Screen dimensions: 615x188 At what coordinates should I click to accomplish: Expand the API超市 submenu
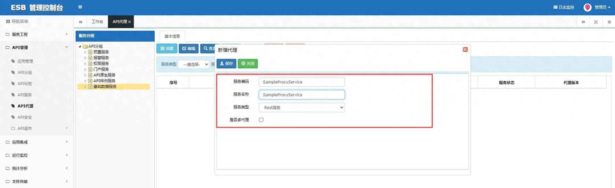37,128
